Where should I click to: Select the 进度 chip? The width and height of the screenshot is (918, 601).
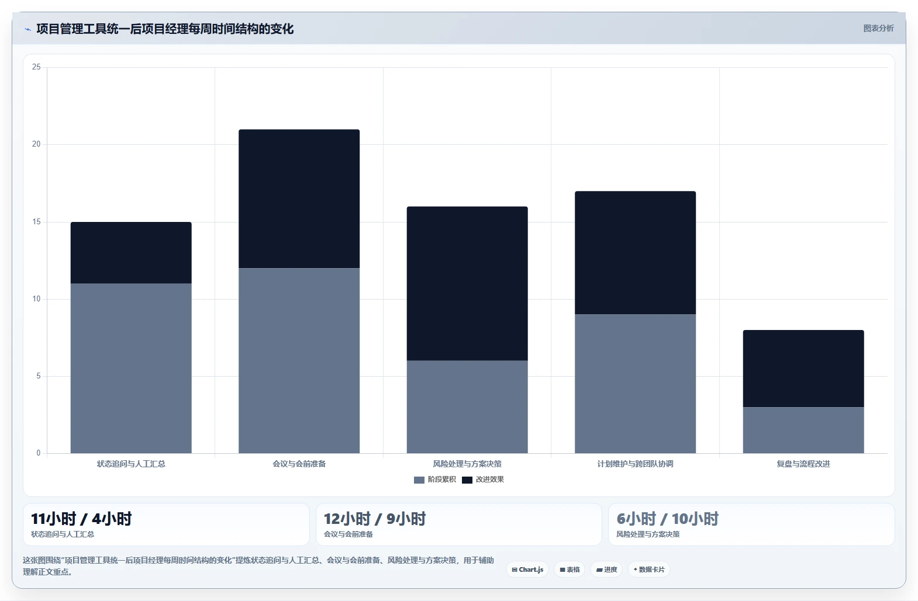click(x=606, y=569)
